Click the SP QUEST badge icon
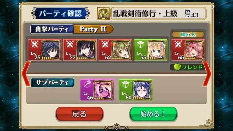 tap(104, 13)
